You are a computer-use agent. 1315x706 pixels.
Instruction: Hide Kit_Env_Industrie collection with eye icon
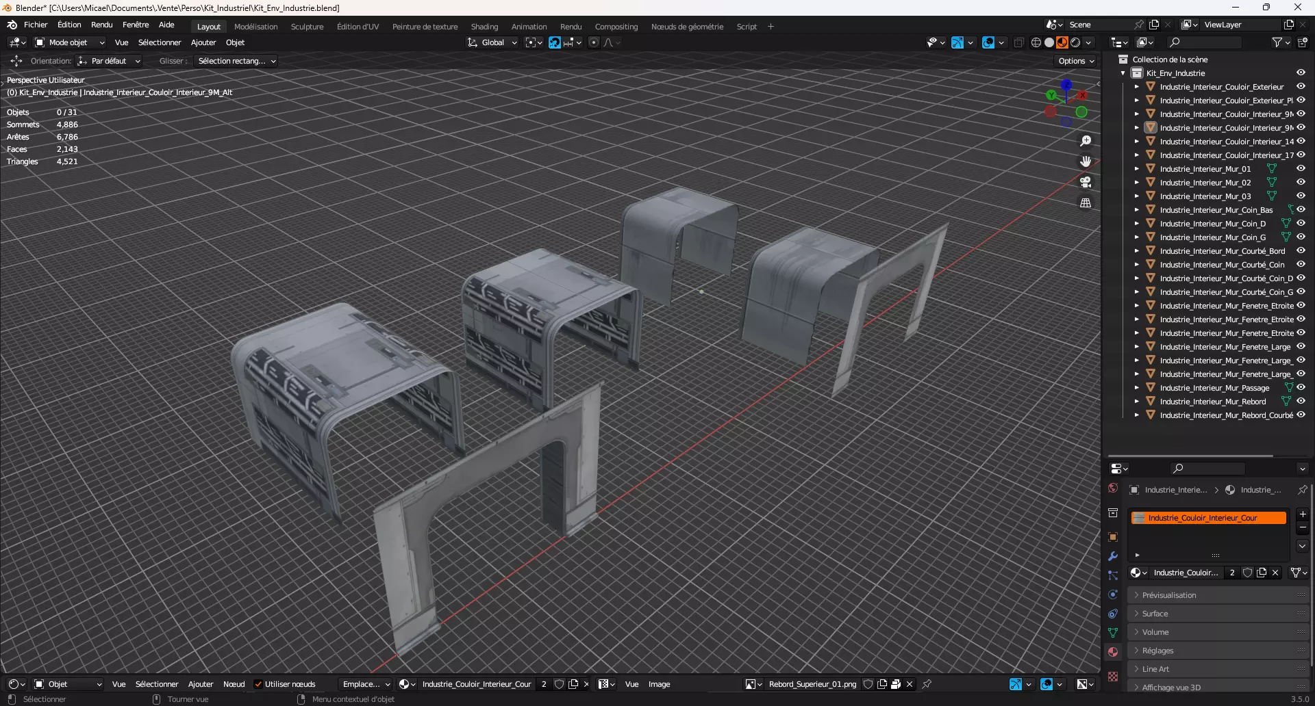pyautogui.click(x=1301, y=73)
